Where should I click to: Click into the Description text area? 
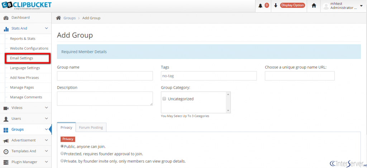click(105, 98)
